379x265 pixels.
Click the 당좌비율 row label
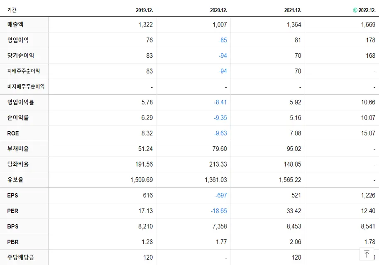pos(18,164)
